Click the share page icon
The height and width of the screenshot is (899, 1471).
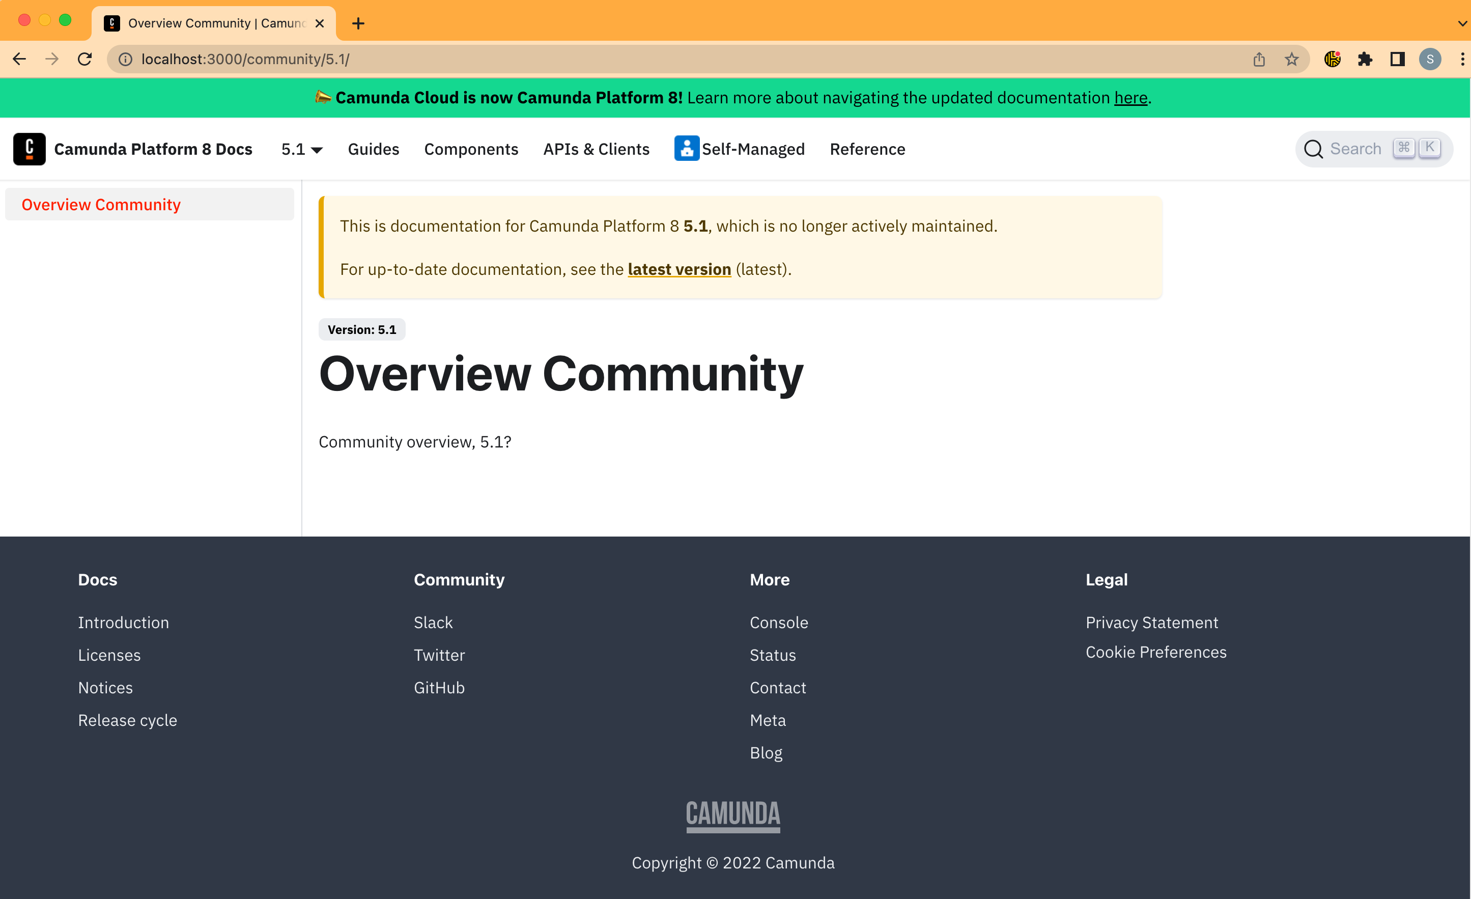[1259, 59]
